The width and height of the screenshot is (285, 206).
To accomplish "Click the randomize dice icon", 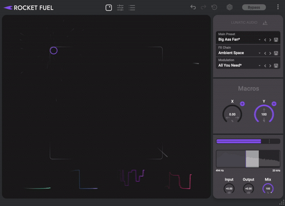I will point(229,8).
